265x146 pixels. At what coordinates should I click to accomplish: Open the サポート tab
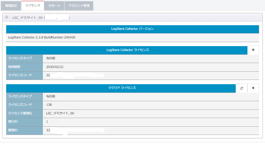54,6
